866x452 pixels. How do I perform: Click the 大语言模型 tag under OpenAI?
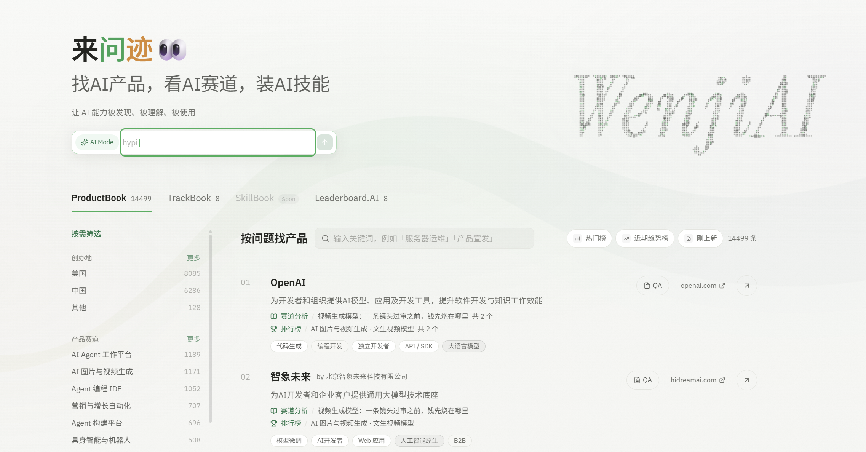464,346
